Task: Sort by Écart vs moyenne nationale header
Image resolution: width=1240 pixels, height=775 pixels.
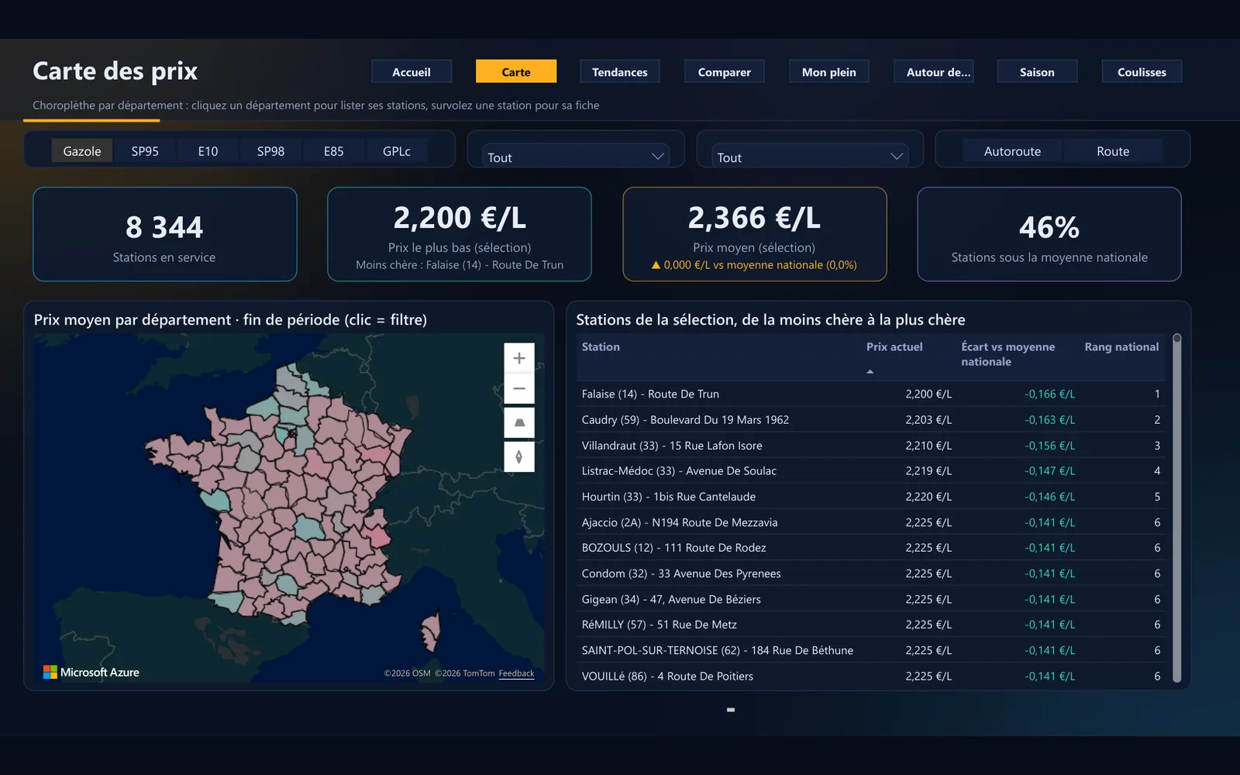Action: click(x=1008, y=354)
